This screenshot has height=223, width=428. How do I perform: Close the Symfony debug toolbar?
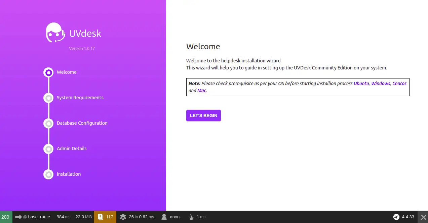coord(424,217)
